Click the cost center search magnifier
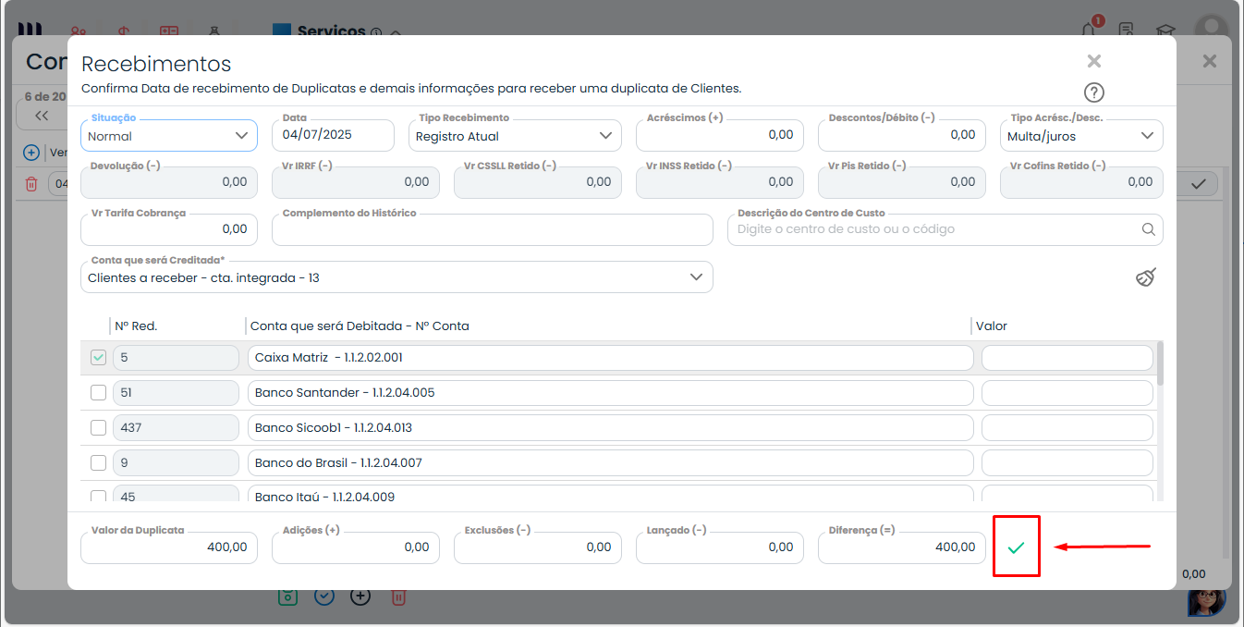The width and height of the screenshot is (1244, 627). (x=1148, y=229)
